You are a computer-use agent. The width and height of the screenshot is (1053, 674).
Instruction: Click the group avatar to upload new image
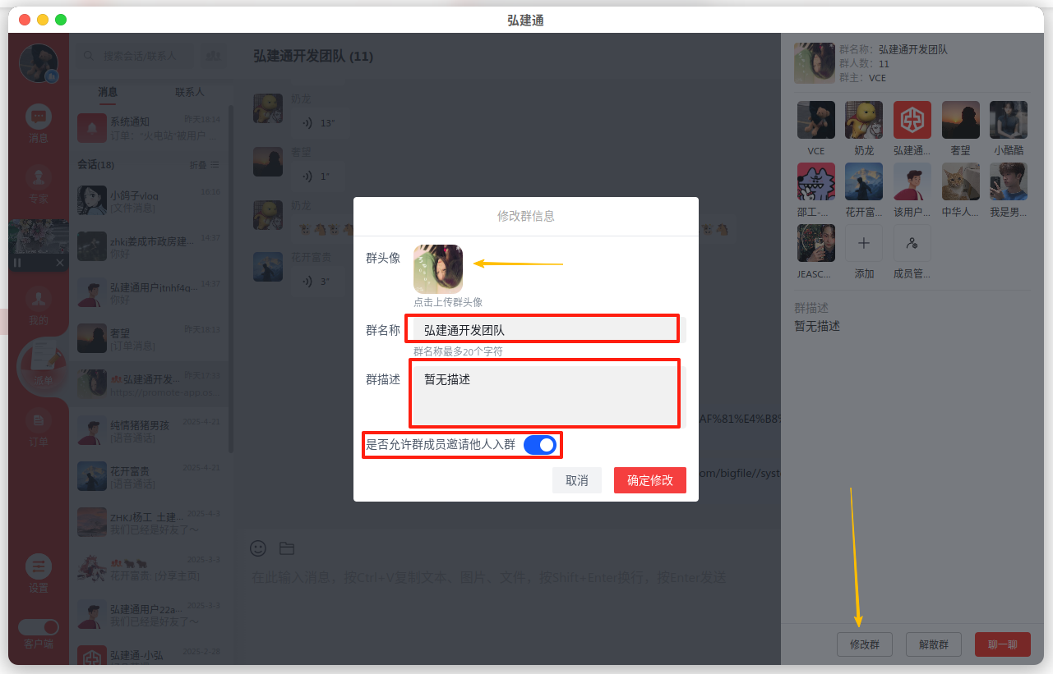click(x=438, y=268)
